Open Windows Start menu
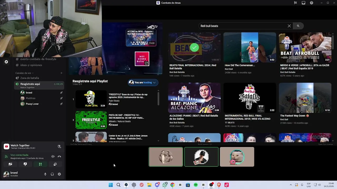The image size is (337, 189). [111, 185]
